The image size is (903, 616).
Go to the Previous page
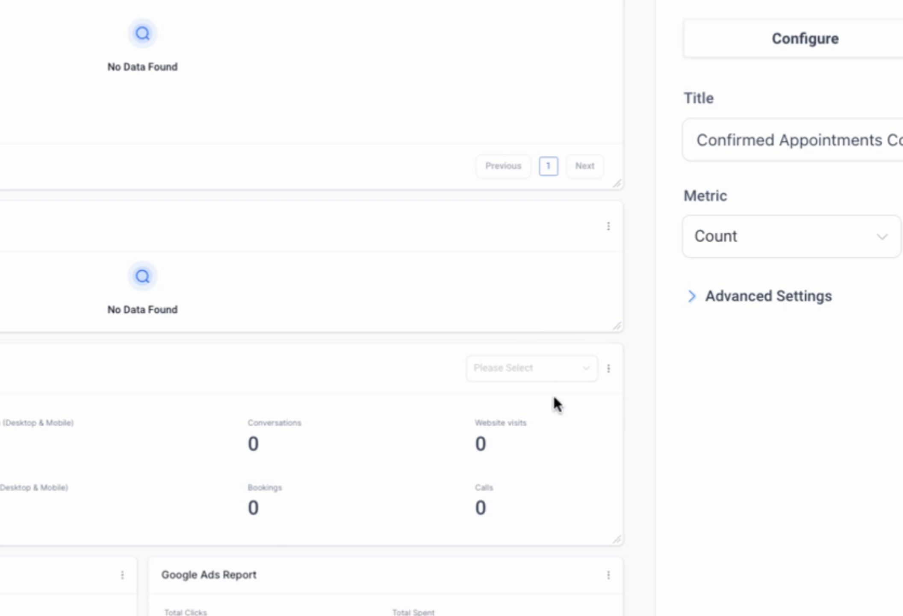[x=503, y=166]
